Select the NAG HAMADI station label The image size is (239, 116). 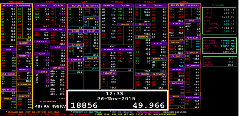pyautogui.click(x=8, y=74)
